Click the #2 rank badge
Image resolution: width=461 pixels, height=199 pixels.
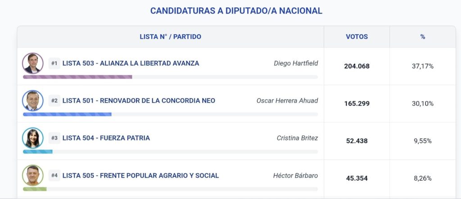click(54, 101)
